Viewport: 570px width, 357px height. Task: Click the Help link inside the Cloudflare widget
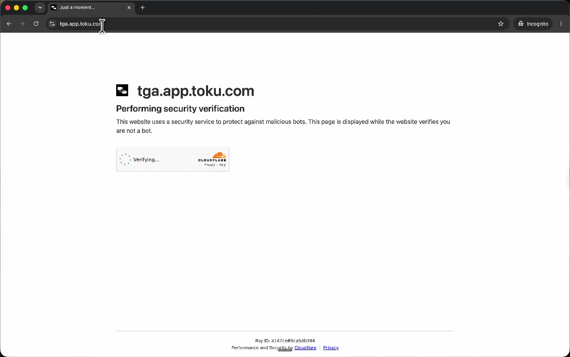pyautogui.click(x=222, y=165)
